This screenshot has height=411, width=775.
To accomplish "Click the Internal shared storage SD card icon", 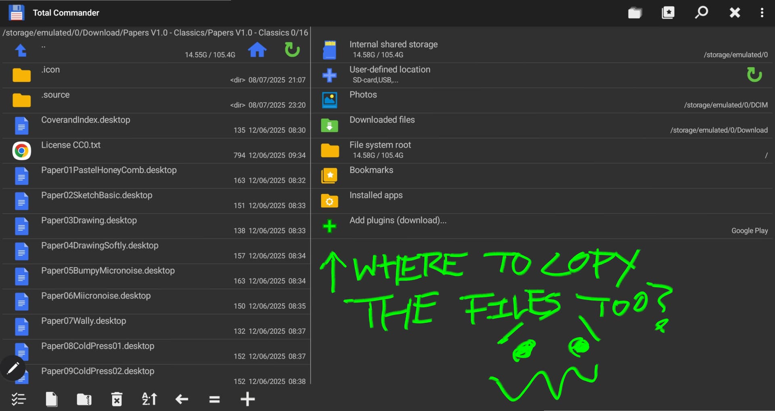I will point(330,50).
